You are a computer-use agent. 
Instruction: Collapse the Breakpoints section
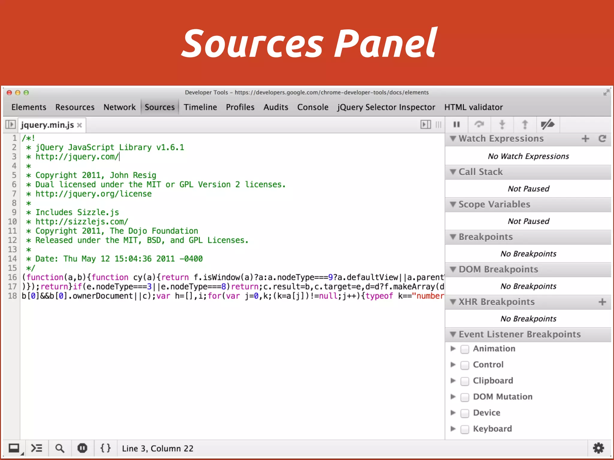[x=453, y=237]
